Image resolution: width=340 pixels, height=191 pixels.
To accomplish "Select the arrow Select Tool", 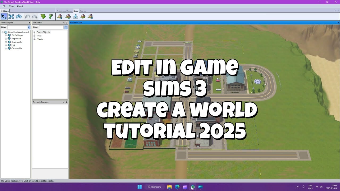I will tap(4, 16).
